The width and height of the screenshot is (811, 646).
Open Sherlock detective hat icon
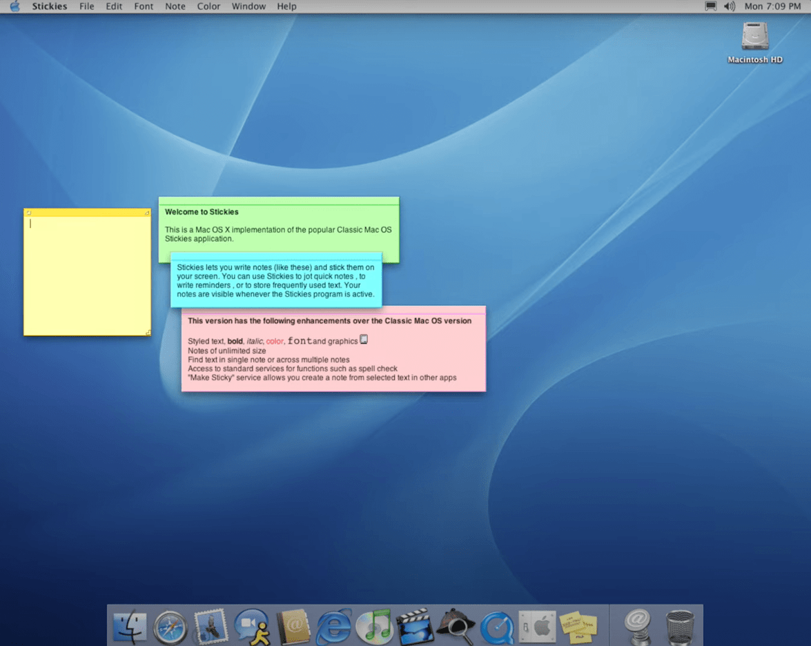click(x=455, y=626)
